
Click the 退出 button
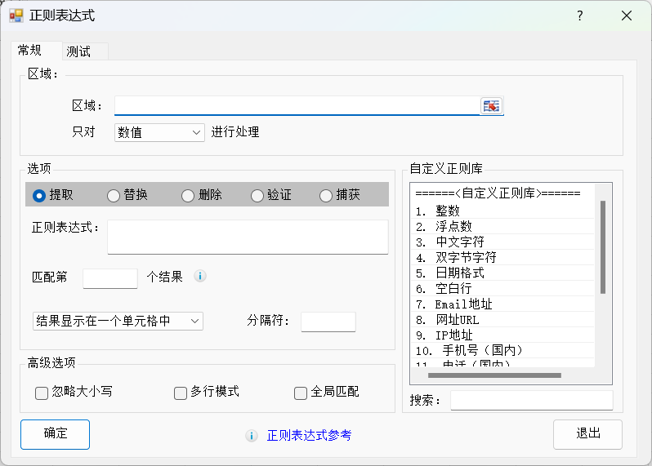click(587, 434)
